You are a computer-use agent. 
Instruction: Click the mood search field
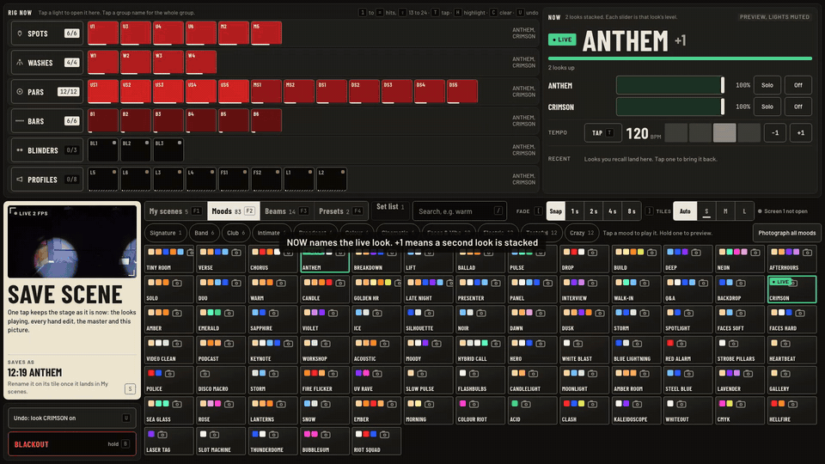point(459,211)
